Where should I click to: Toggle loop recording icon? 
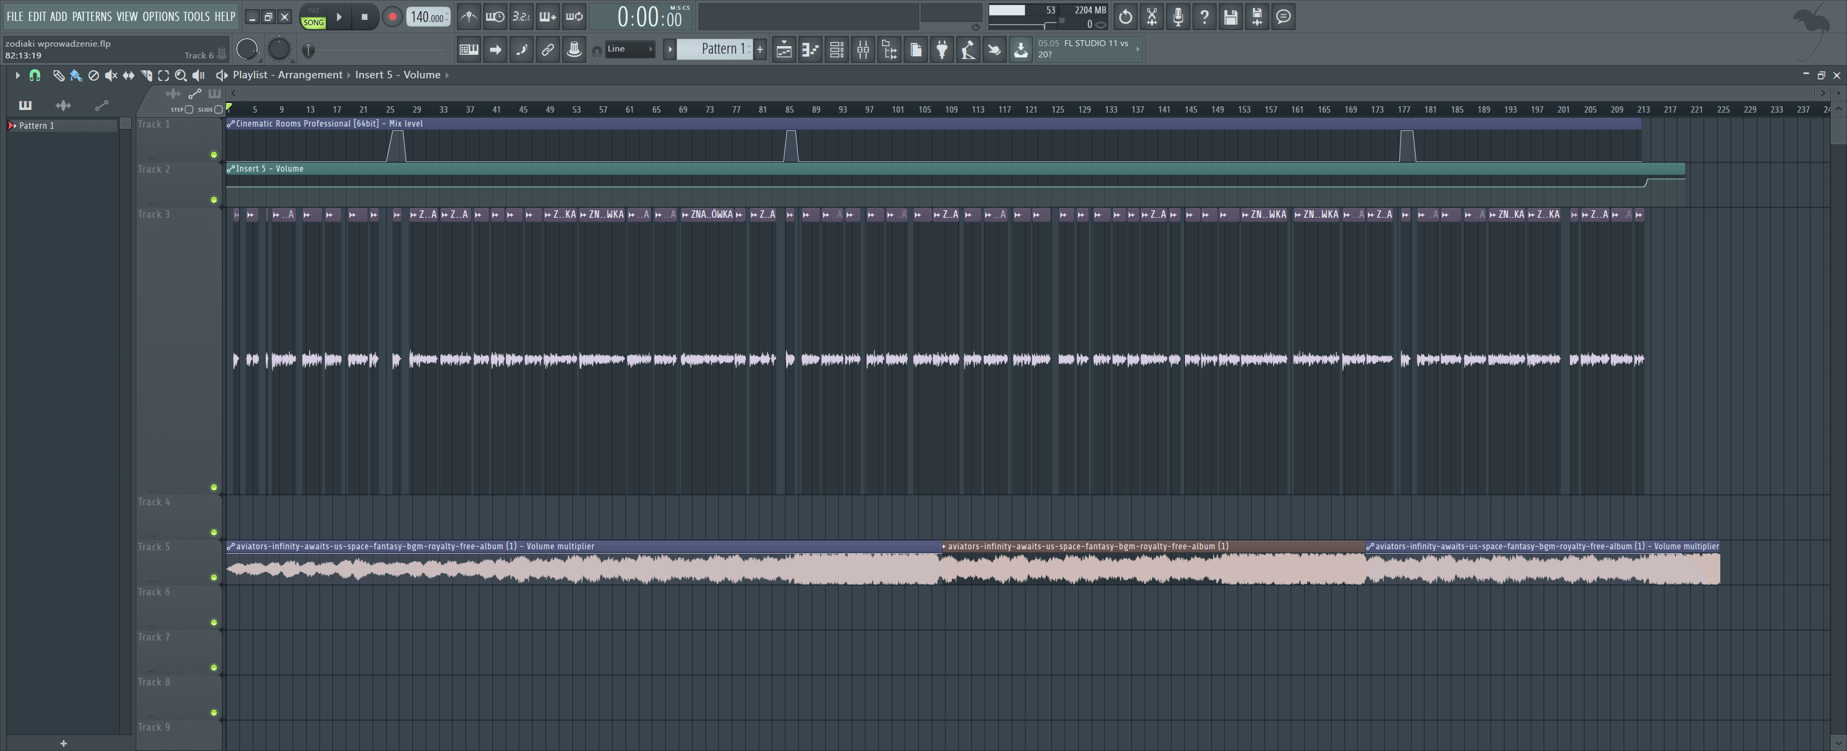[x=575, y=17]
